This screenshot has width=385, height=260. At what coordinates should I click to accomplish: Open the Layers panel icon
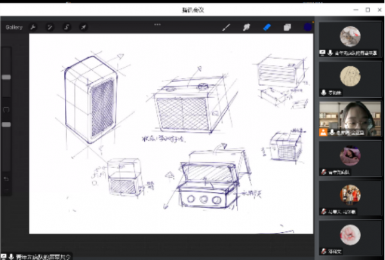pyautogui.click(x=287, y=27)
